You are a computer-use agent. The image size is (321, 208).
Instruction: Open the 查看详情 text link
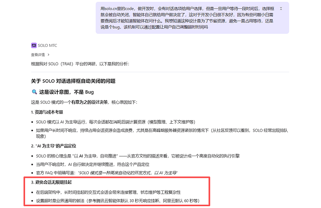[x=38, y=55]
